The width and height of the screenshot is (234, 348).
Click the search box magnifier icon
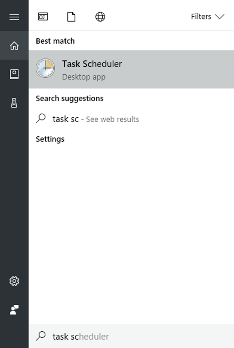(41, 336)
